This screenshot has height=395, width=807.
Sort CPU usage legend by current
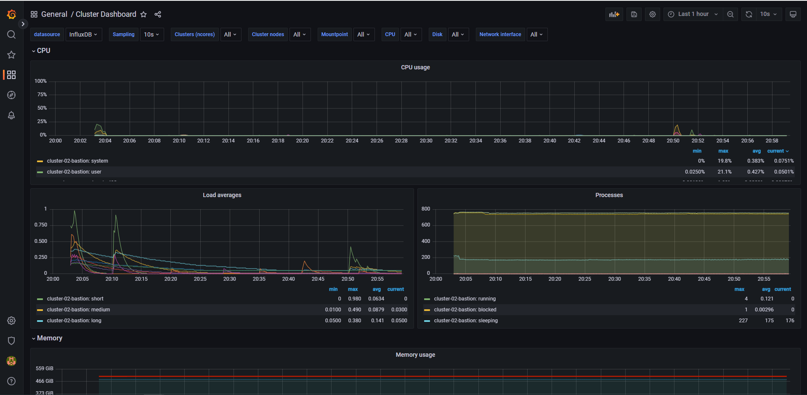(x=778, y=151)
